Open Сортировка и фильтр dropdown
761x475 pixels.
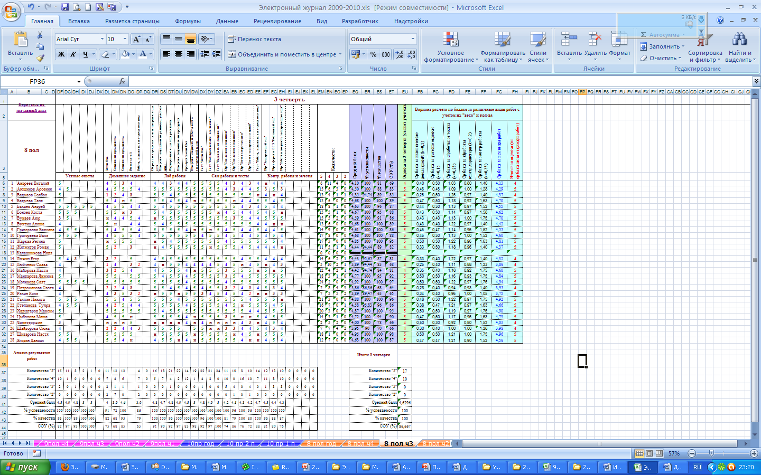[705, 48]
